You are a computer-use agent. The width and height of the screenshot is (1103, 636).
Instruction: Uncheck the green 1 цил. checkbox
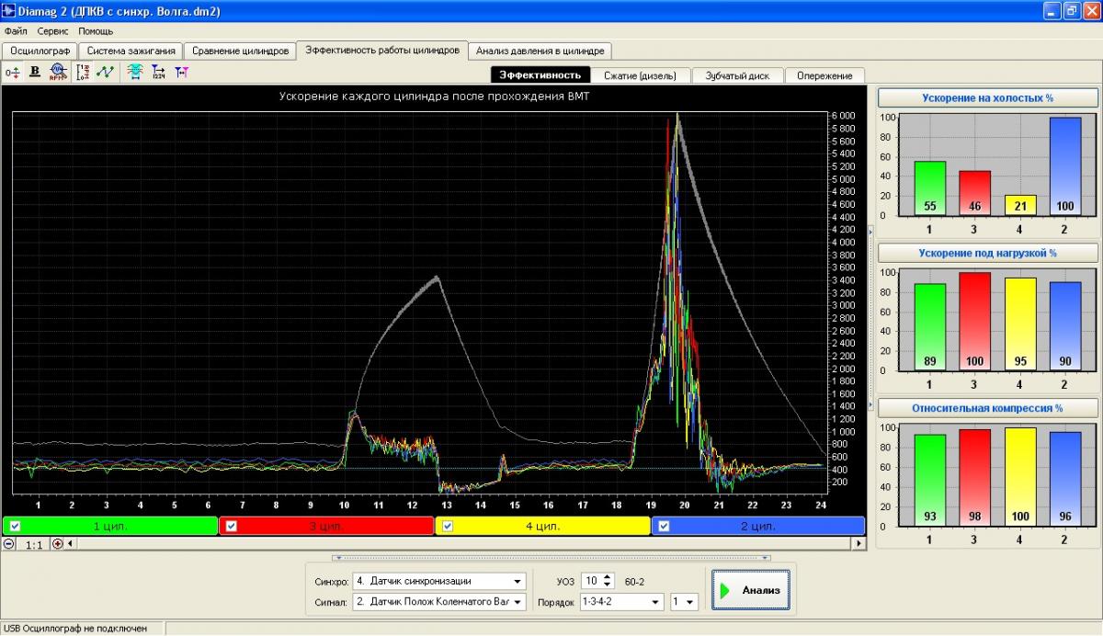[15, 527]
